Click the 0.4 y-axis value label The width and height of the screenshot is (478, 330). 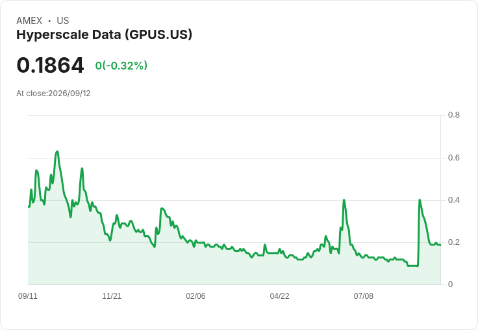tap(453, 200)
